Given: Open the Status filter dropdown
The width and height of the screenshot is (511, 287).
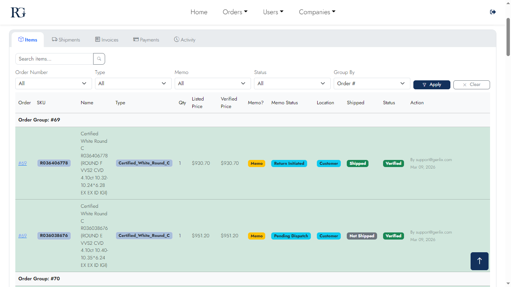Looking at the screenshot, I should [292, 83].
